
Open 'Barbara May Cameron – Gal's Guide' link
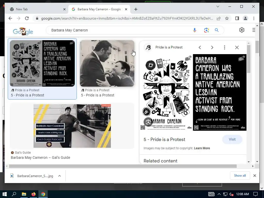(x=40, y=158)
